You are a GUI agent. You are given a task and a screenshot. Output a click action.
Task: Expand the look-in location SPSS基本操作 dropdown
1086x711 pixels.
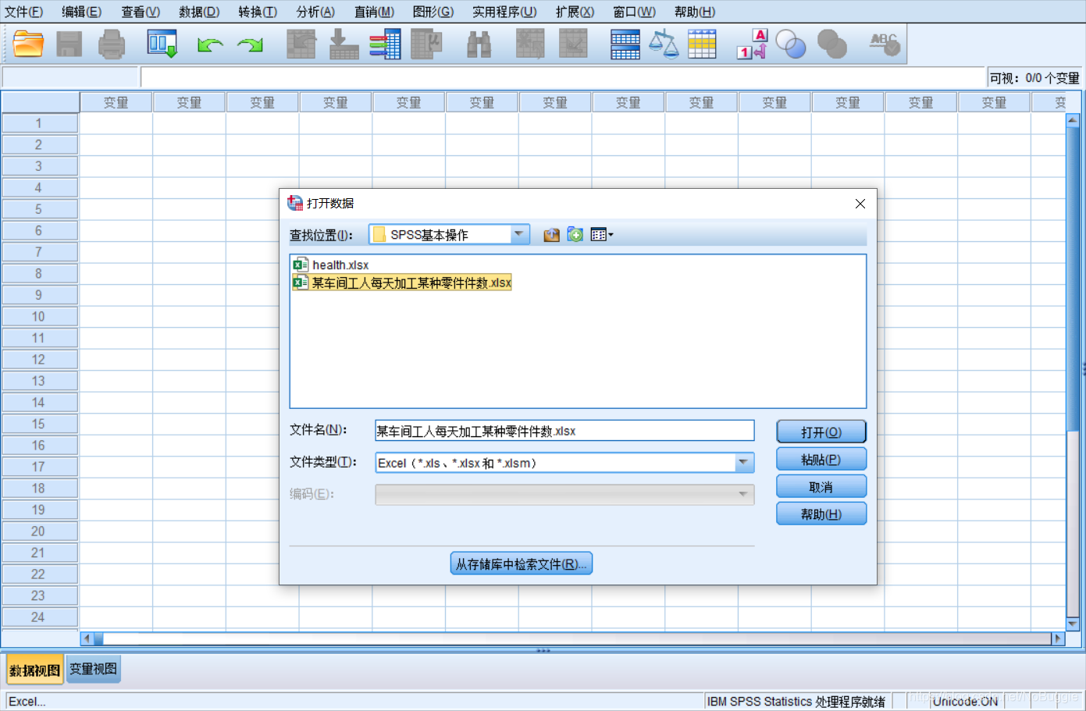pos(519,234)
